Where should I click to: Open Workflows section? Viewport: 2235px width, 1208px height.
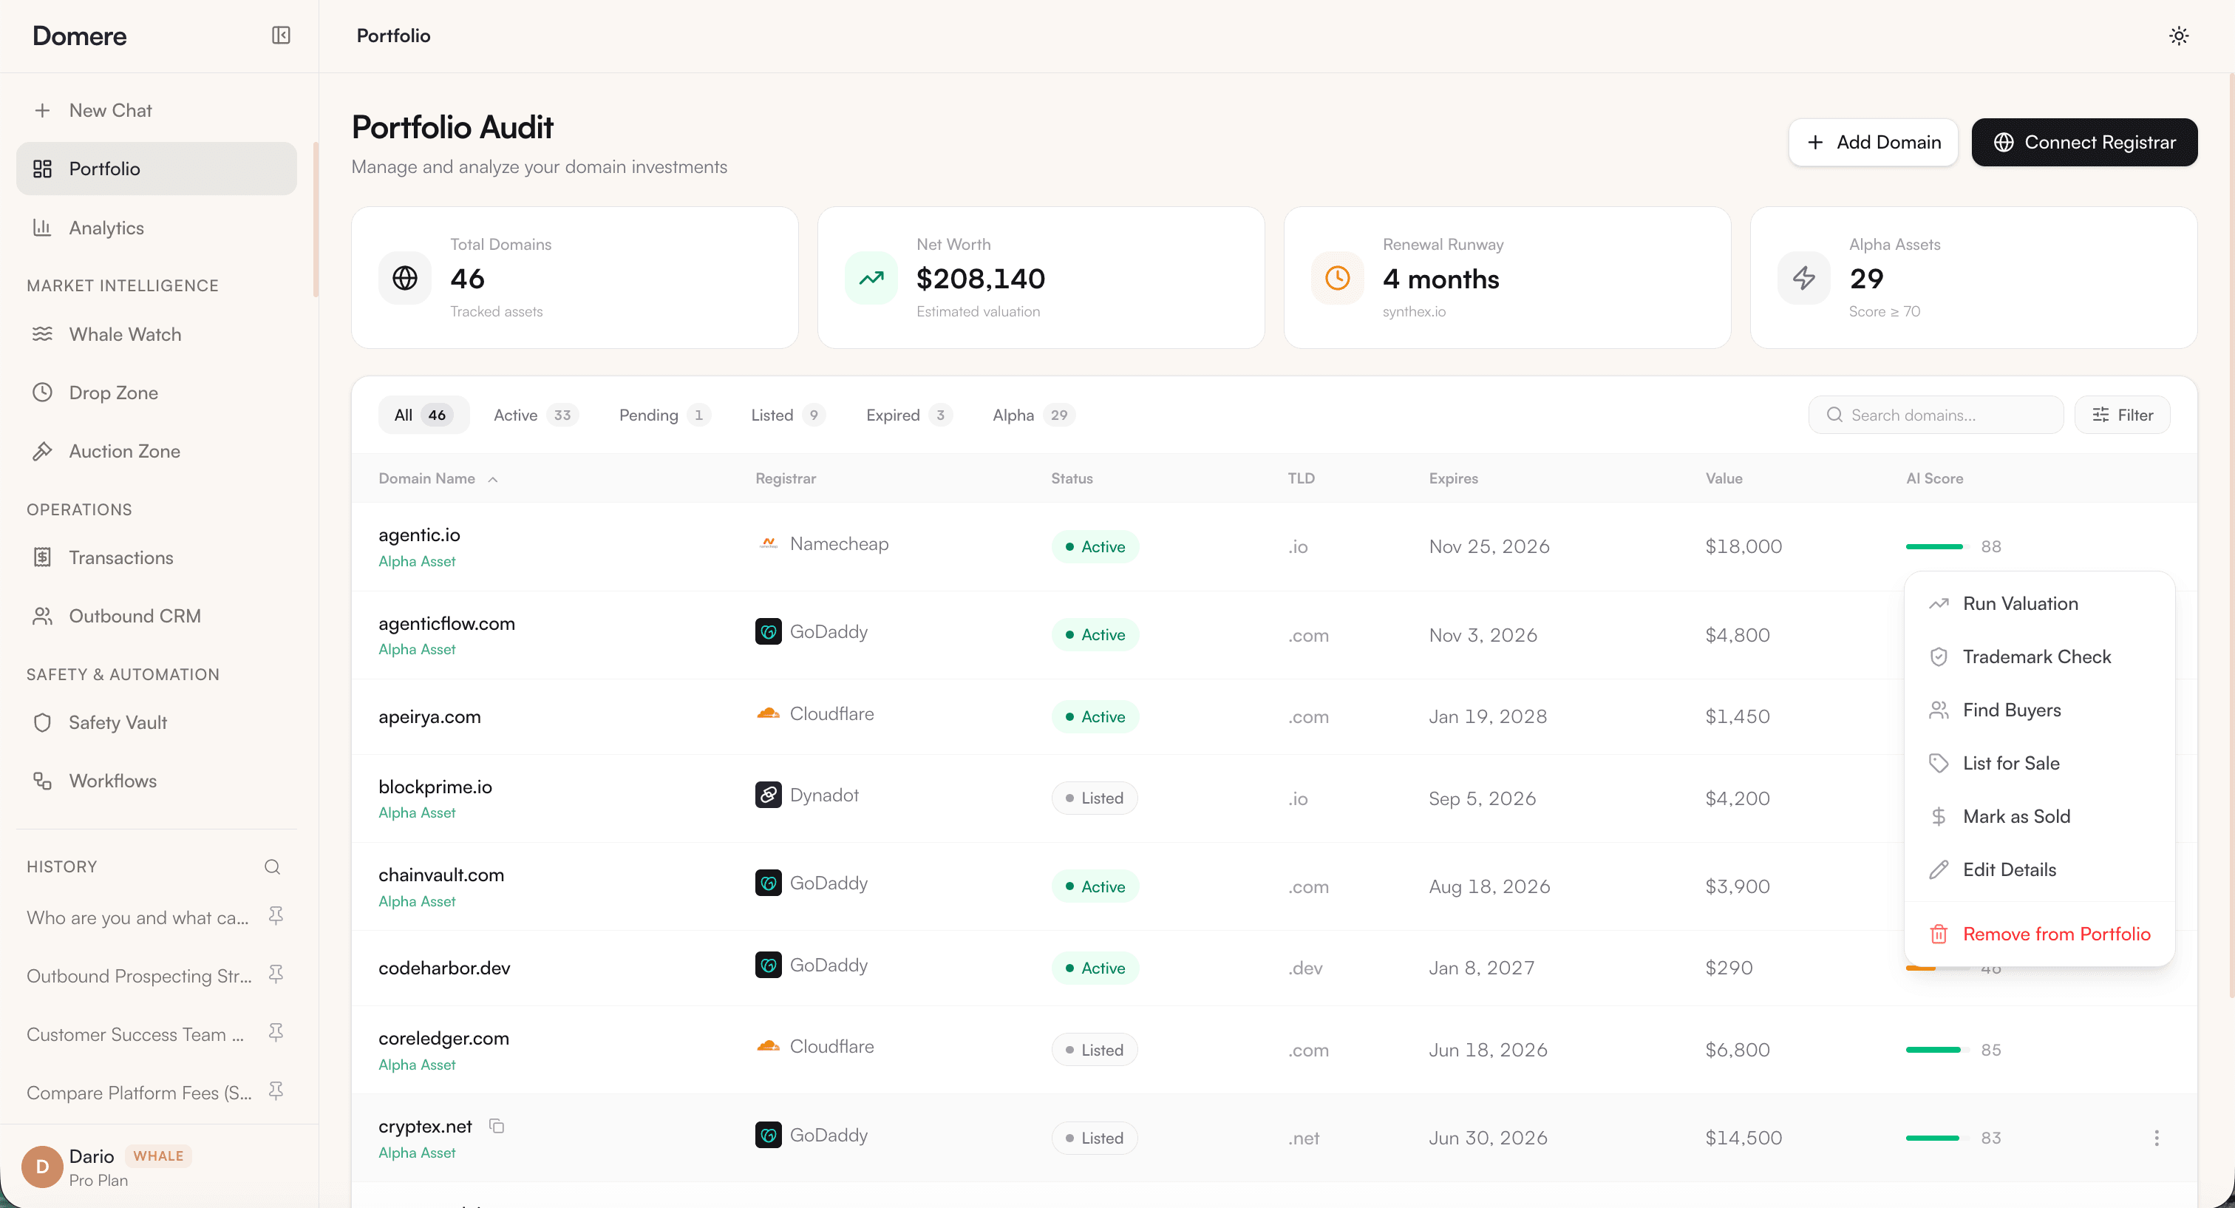113,780
